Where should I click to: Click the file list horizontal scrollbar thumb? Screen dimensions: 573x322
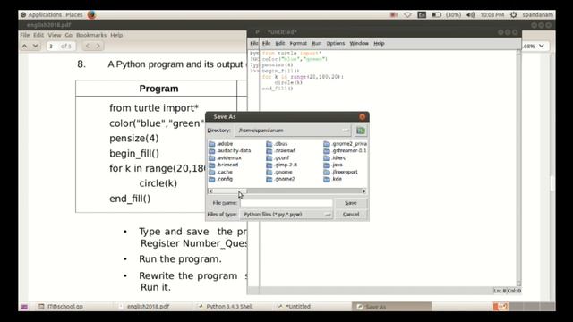230,191
